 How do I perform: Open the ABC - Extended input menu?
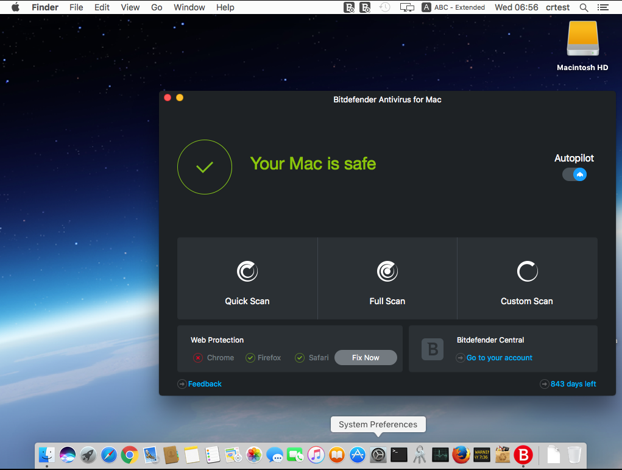pos(453,7)
